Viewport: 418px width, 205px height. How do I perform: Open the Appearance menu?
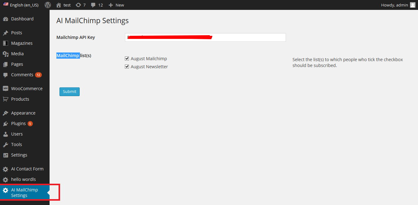[23, 113]
